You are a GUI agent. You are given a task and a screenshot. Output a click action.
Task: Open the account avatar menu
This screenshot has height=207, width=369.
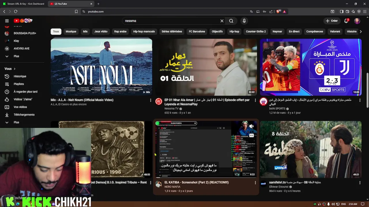(x=357, y=21)
